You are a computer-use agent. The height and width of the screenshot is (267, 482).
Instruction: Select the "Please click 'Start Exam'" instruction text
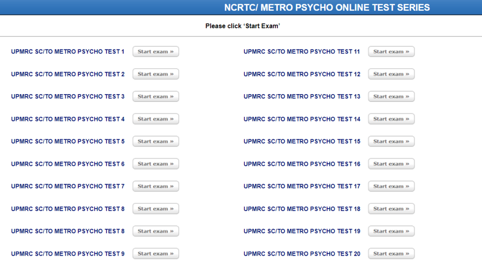click(242, 26)
